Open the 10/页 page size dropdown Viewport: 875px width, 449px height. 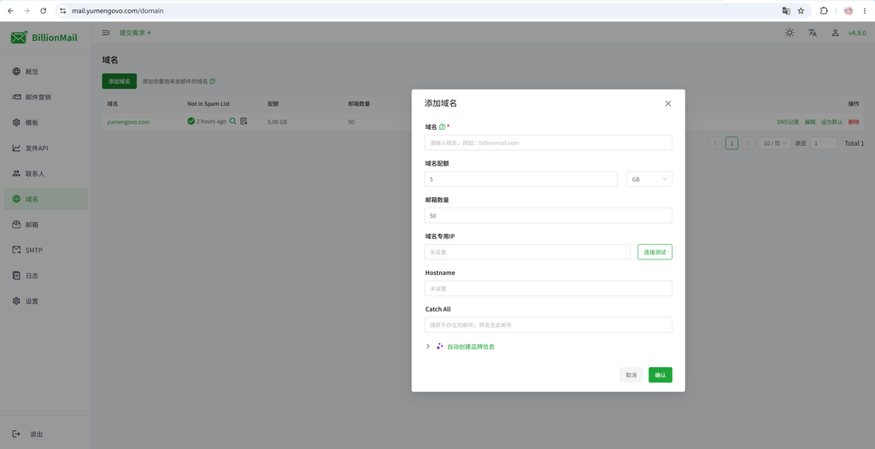774,143
